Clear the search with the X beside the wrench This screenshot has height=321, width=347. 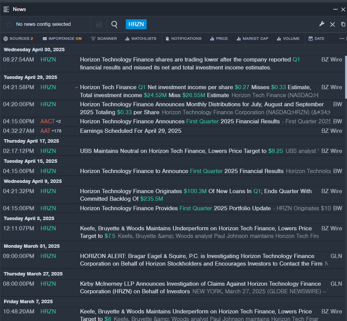click(332, 24)
